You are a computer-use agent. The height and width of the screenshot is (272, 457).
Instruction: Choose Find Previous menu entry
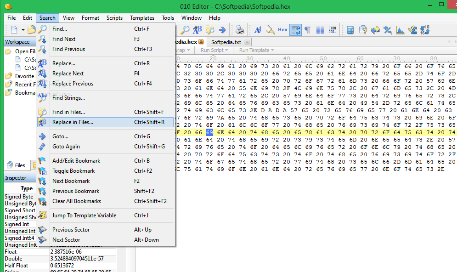point(106,49)
